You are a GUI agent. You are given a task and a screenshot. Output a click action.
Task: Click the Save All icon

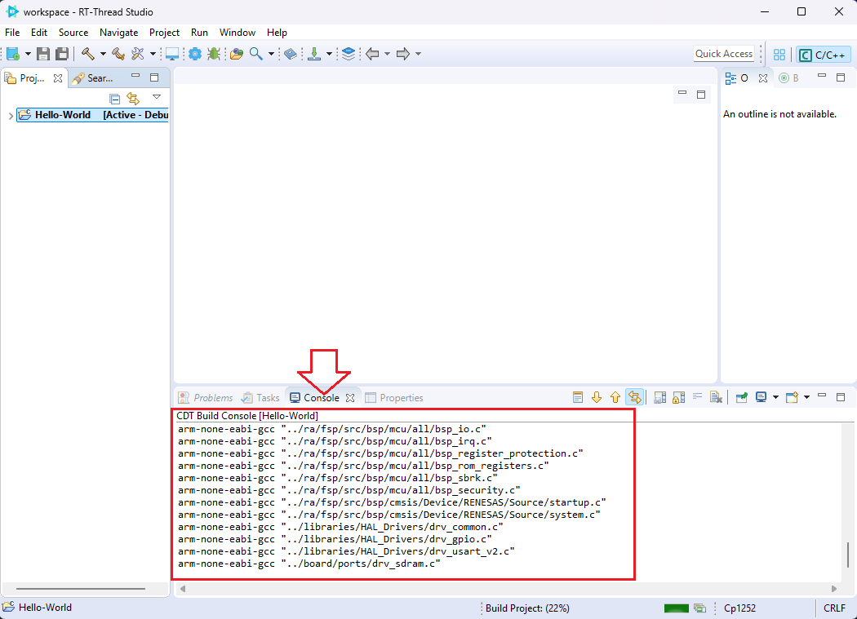coord(61,54)
